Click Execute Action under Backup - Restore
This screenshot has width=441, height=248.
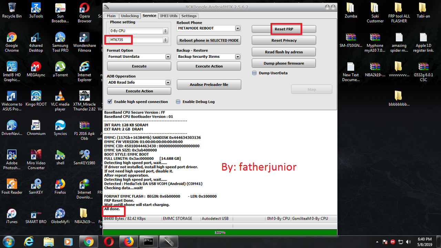point(209,66)
